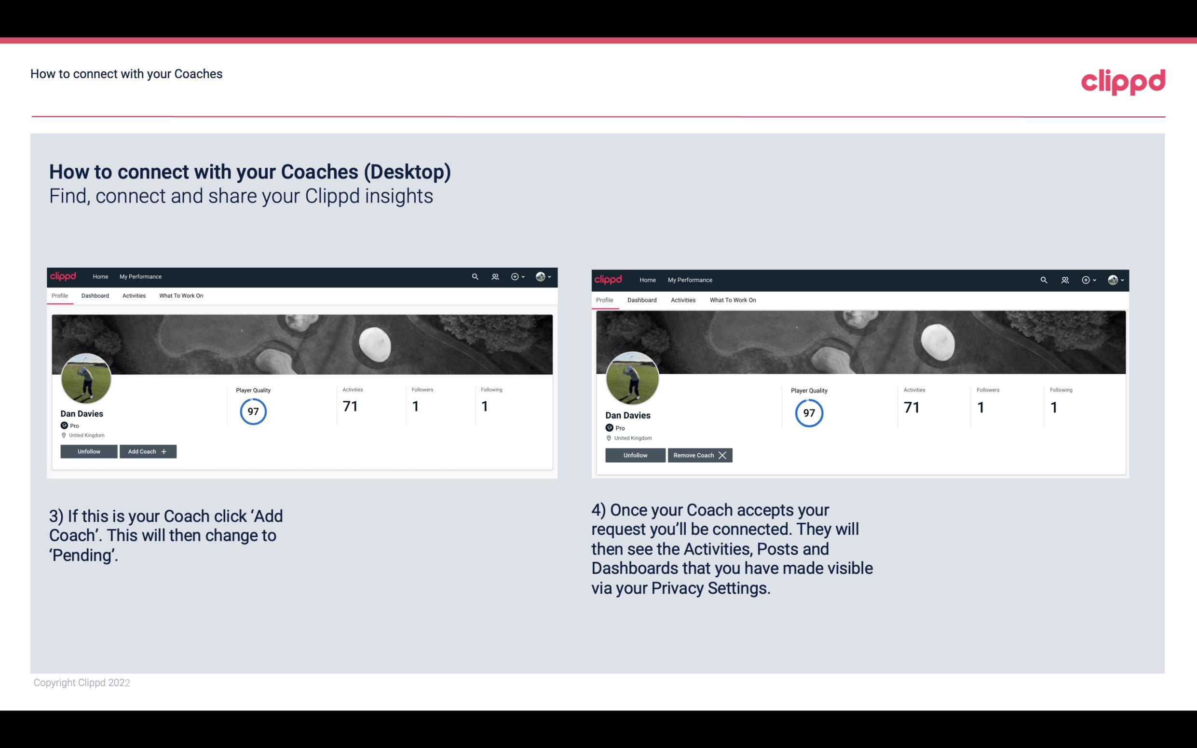Click 'Unfollow' button on left profile panel

89,451
